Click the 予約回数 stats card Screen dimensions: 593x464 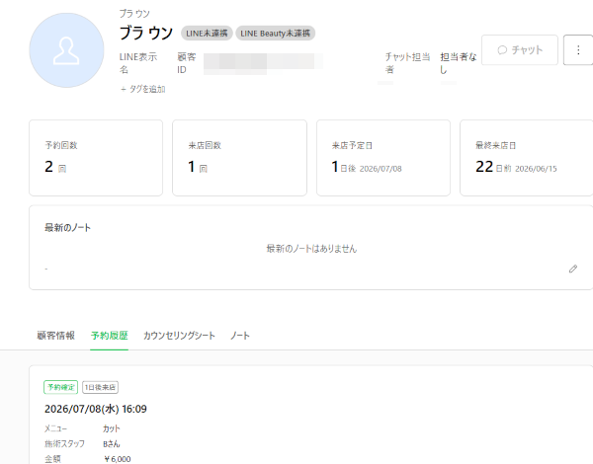point(96,158)
